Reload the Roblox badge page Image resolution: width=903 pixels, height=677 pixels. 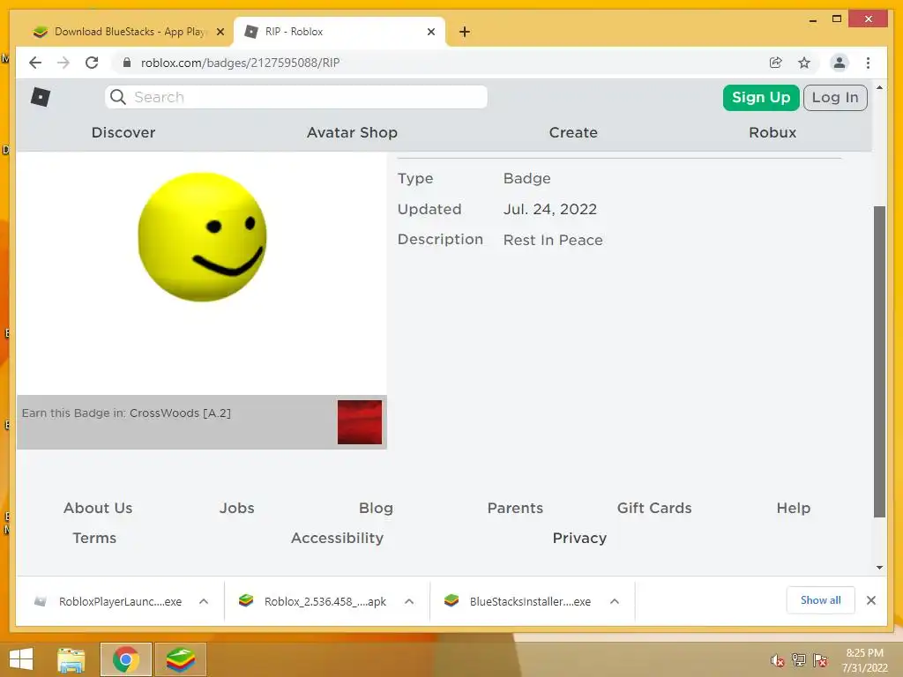[x=92, y=63]
